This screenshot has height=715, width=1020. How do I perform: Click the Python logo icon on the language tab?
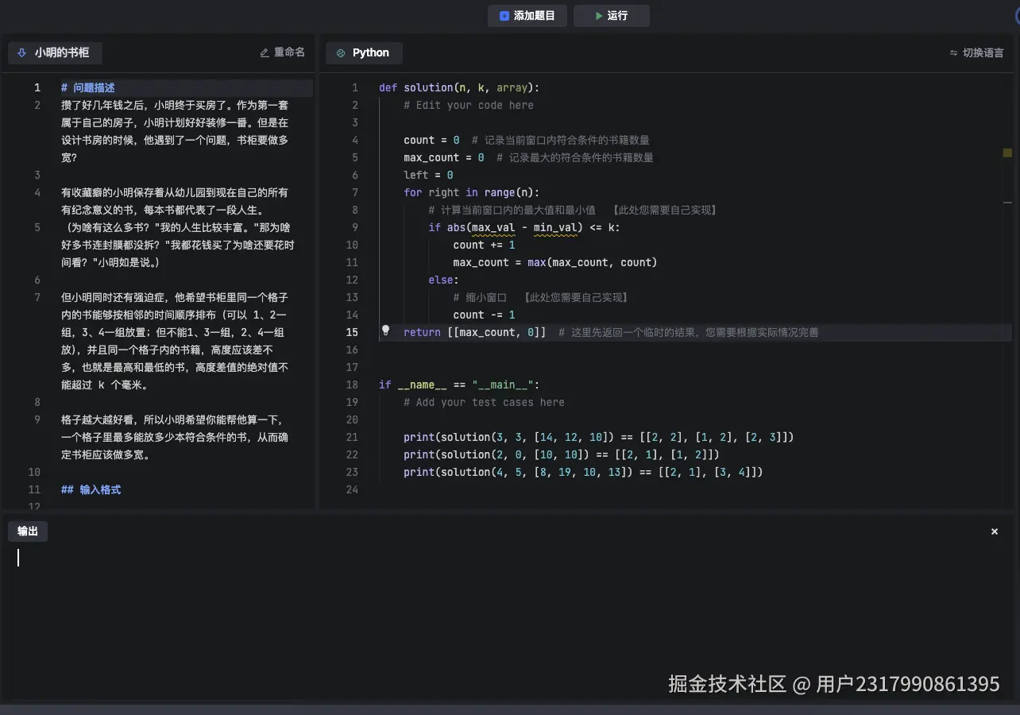click(341, 52)
